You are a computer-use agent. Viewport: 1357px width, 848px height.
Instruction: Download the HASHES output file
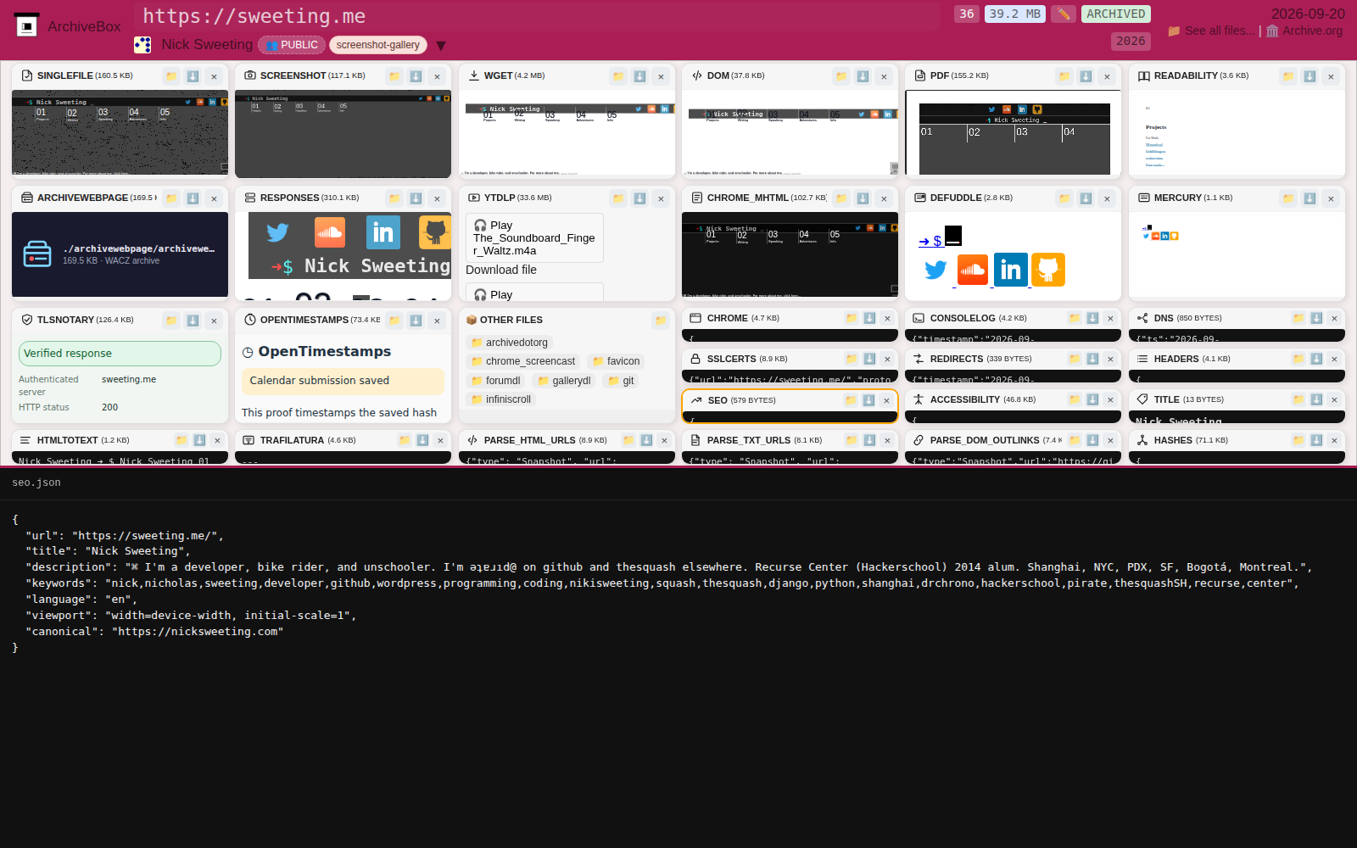(x=1316, y=440)
